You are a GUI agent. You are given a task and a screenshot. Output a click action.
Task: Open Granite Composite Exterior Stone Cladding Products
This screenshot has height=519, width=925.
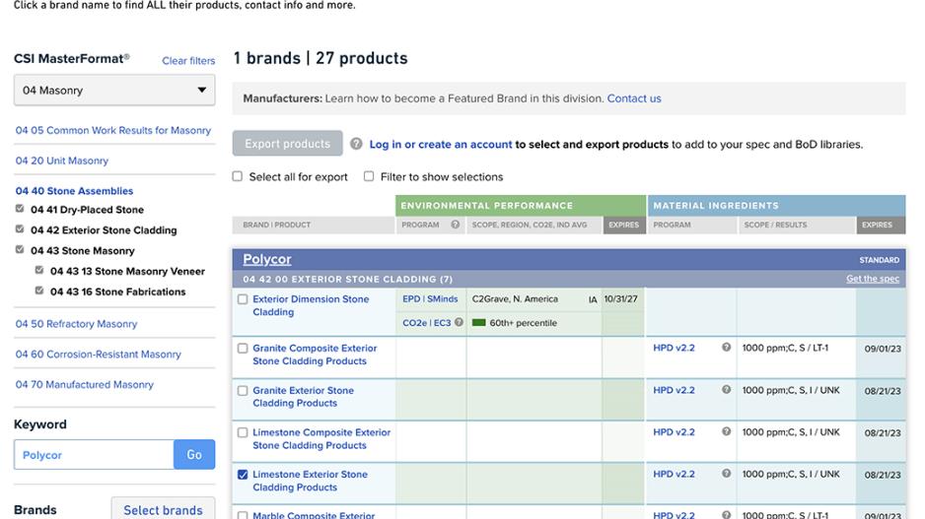point(315,355)
